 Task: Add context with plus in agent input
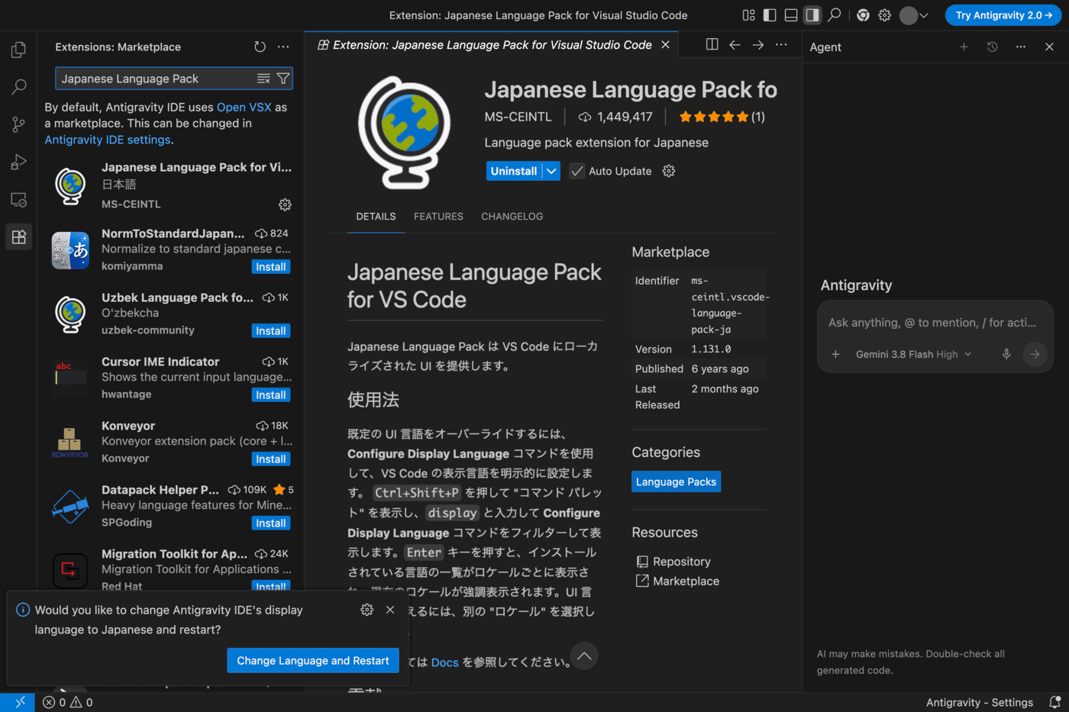(835, 354)
